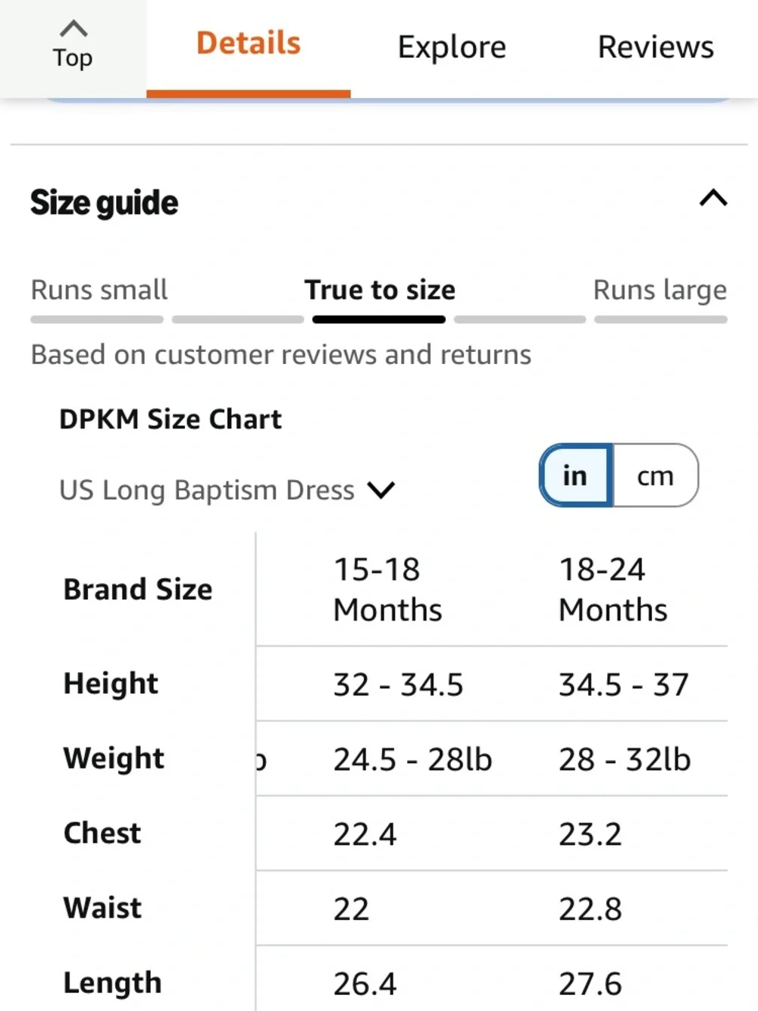
Task: Click the Waist row label
Action: [x=102, y=908]
